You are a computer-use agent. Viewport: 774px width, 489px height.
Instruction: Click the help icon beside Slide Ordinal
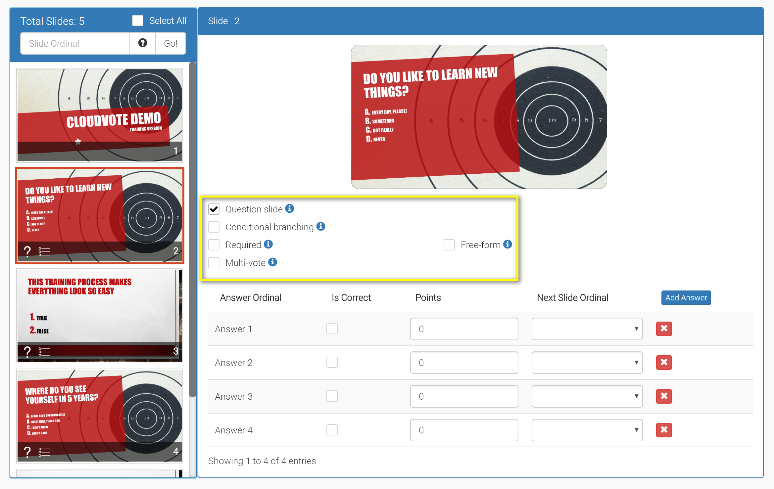pyautogui.click(x=142, y=43)
